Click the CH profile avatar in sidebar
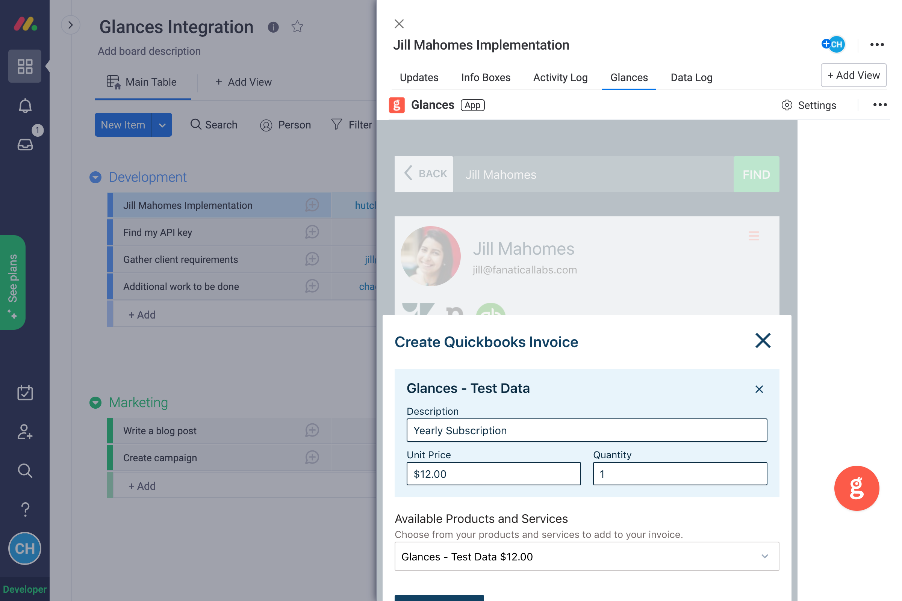 click(x=25, y=548)
